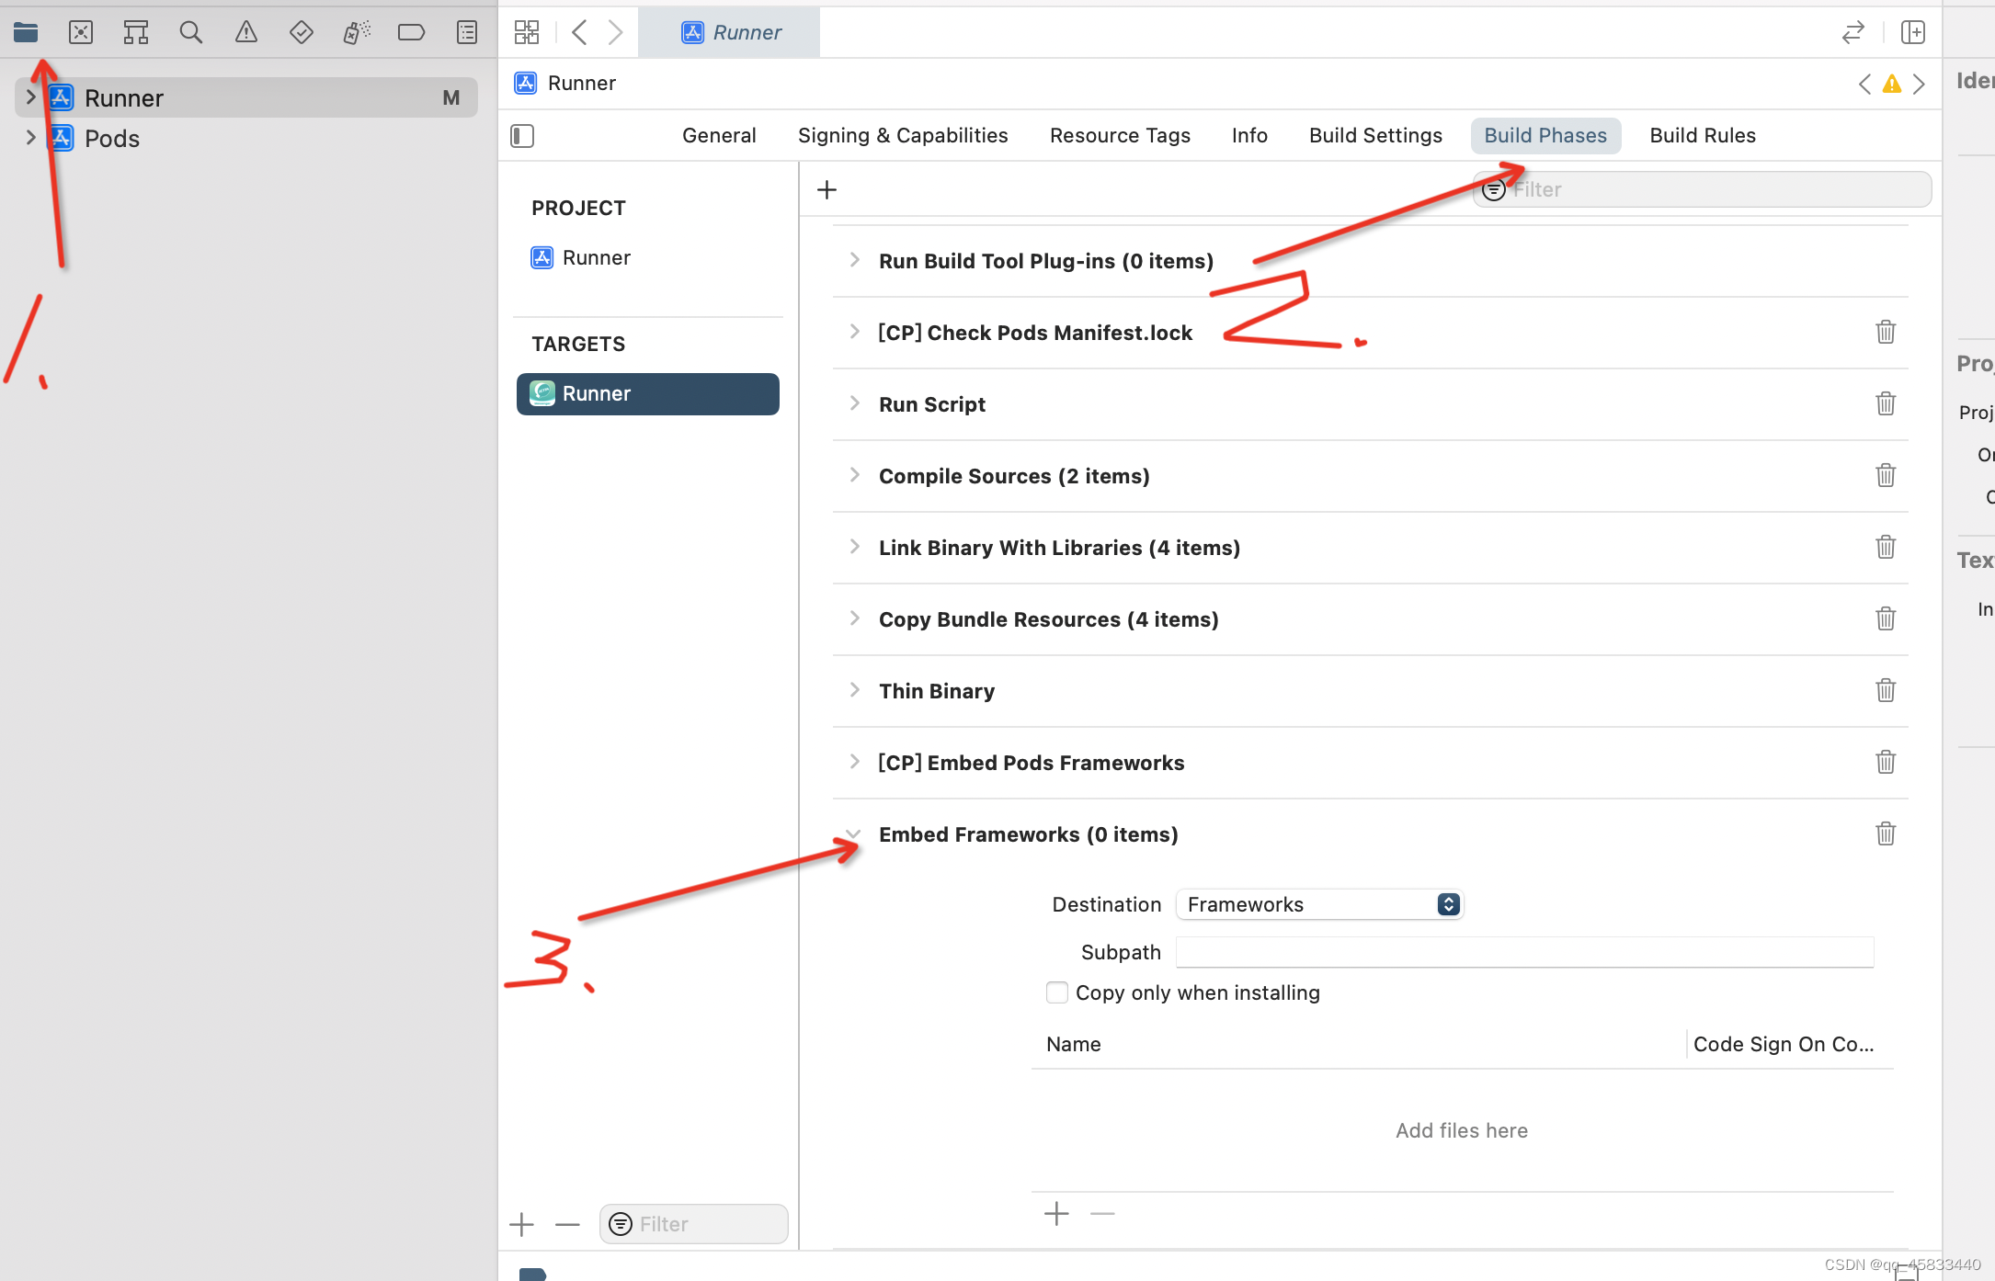Enable Copy only when installing
This screenshot has height=1281, width=1995.
tap(1057, 992)
